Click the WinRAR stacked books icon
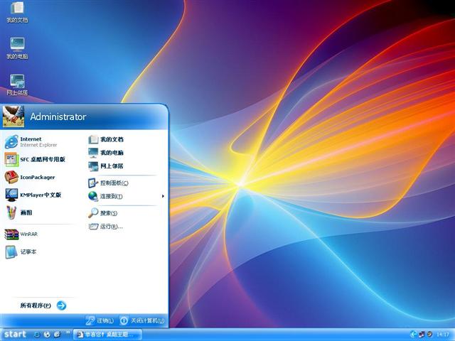455x341 pixels. point(11,234)
